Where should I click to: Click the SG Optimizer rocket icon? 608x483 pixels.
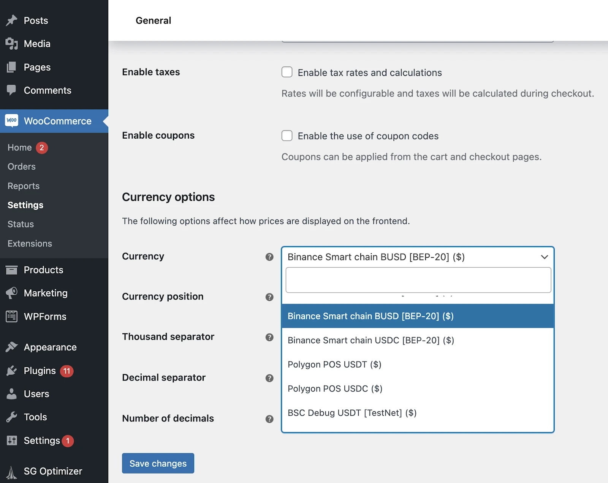(12, 472)
